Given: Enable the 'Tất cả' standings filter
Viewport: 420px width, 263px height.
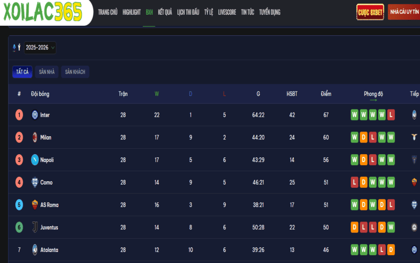Looking at the screenshot, I should [22, 72].
